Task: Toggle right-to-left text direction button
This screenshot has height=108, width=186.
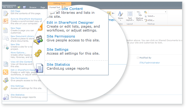Action: [x=113, y=13]
